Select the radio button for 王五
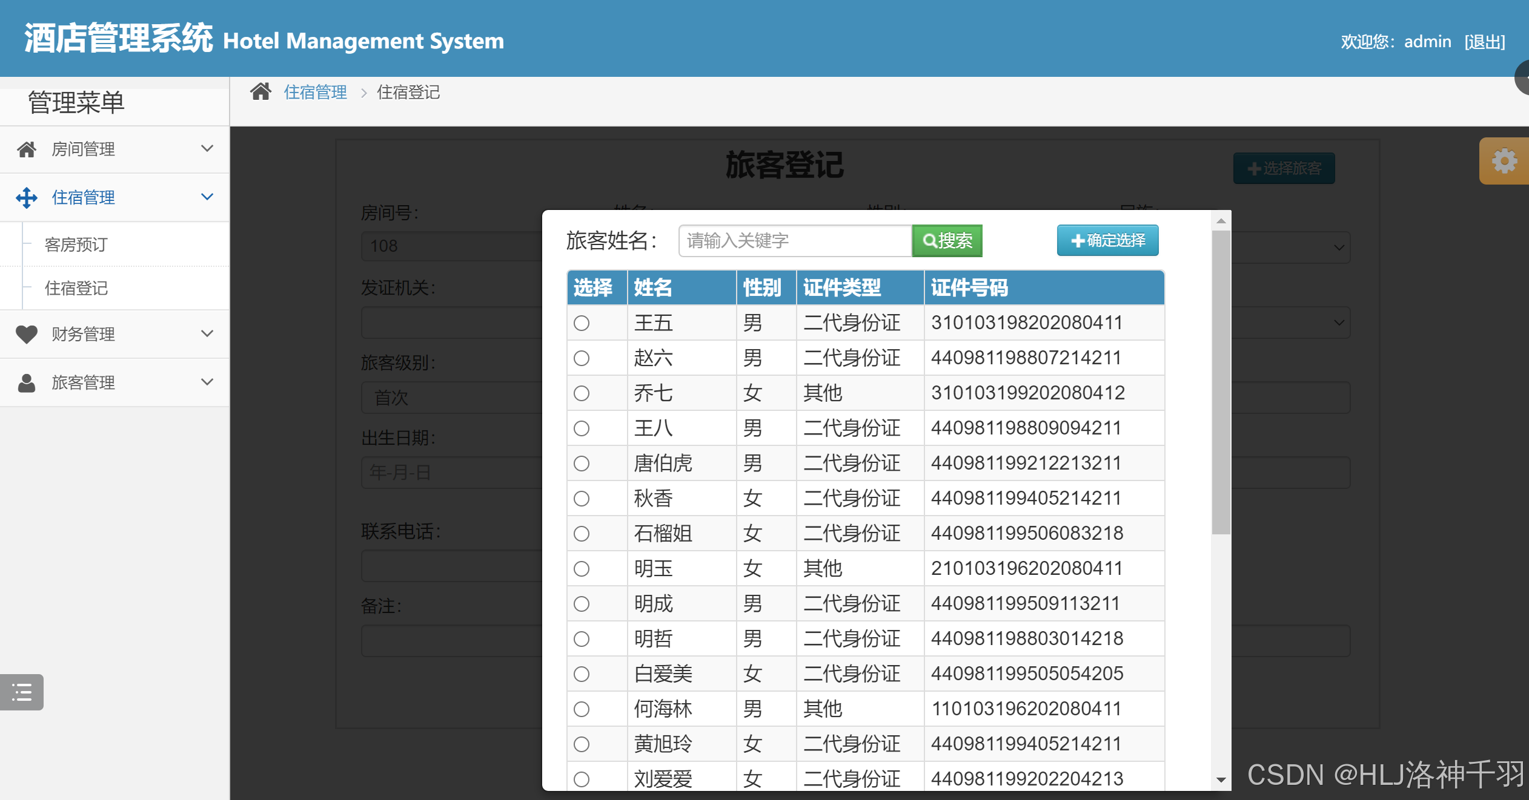Viewport: 1529px width, 800px height. pos(582,323)
